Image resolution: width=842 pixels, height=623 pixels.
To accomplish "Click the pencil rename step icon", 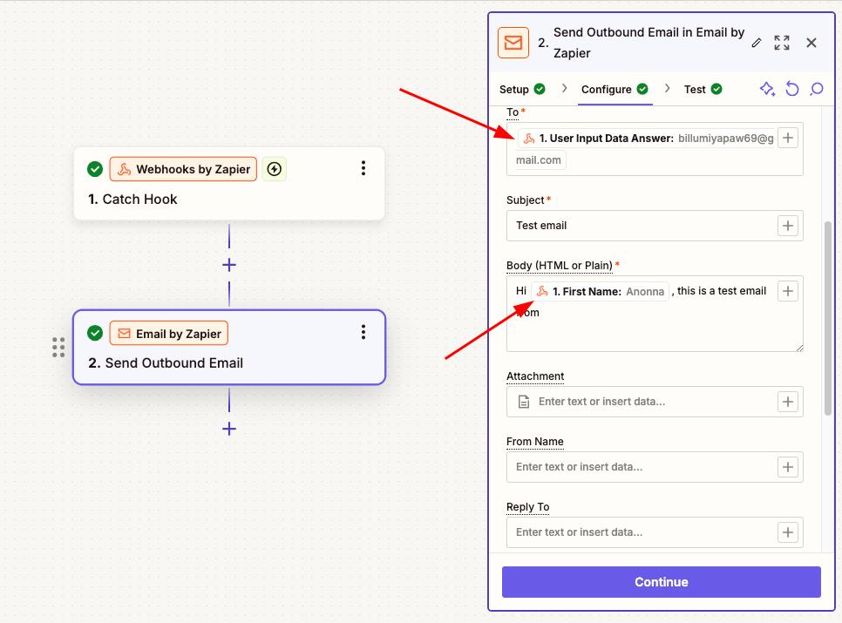I will coord(757,43).
